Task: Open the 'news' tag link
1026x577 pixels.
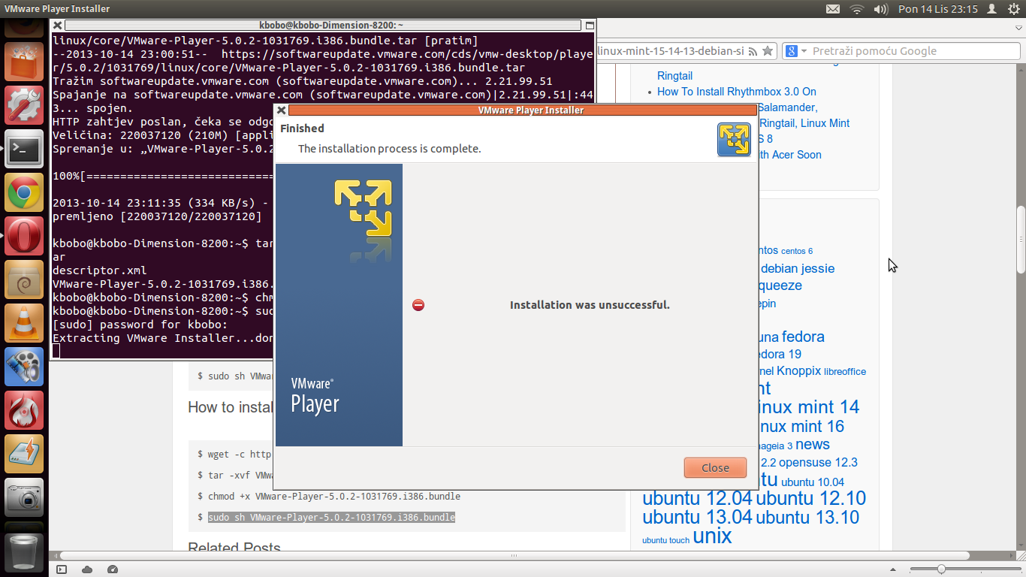Action: pyautogui.click(x=813, y=444)
